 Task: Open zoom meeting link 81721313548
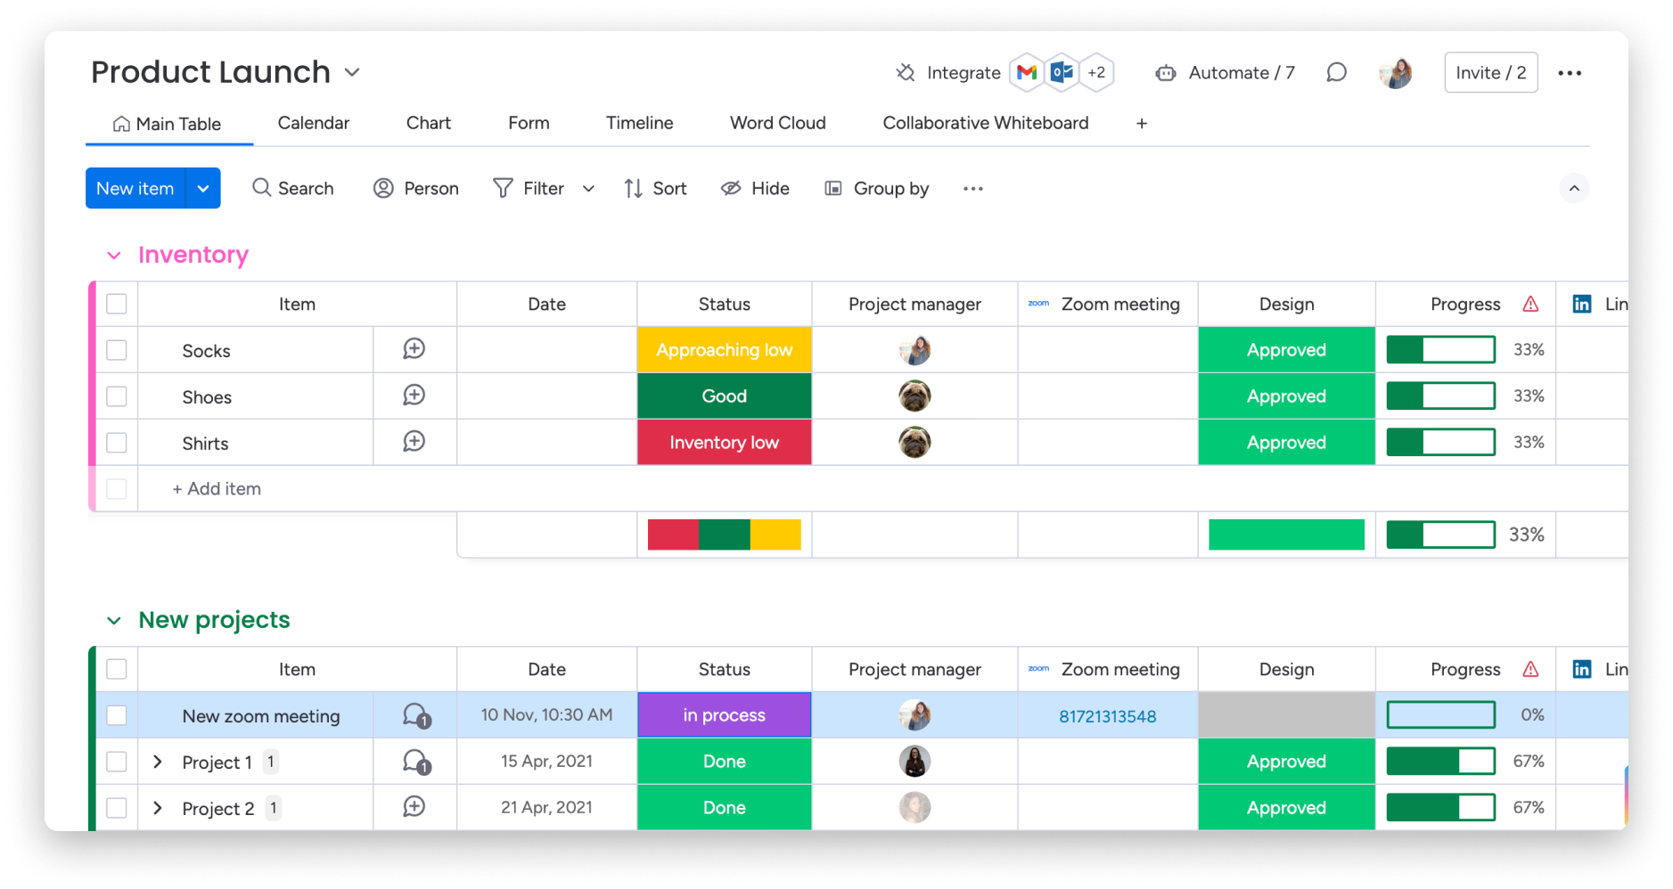click(x=1107, y=716)
